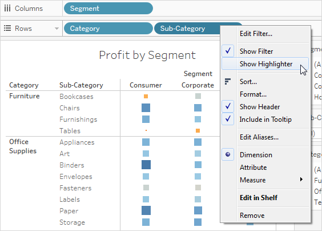Screen dimensions: 322x231
Task: Click the Show Filter checkmark icon
Action: [228, 51]
